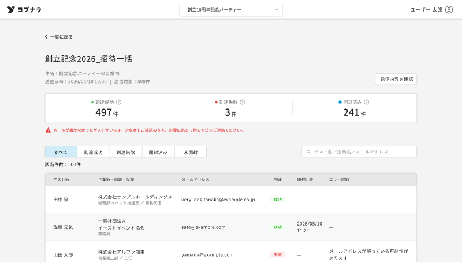Click the 企業名・部署・役職 column header
Screen dimensions: 462x263
click(116, 179)
